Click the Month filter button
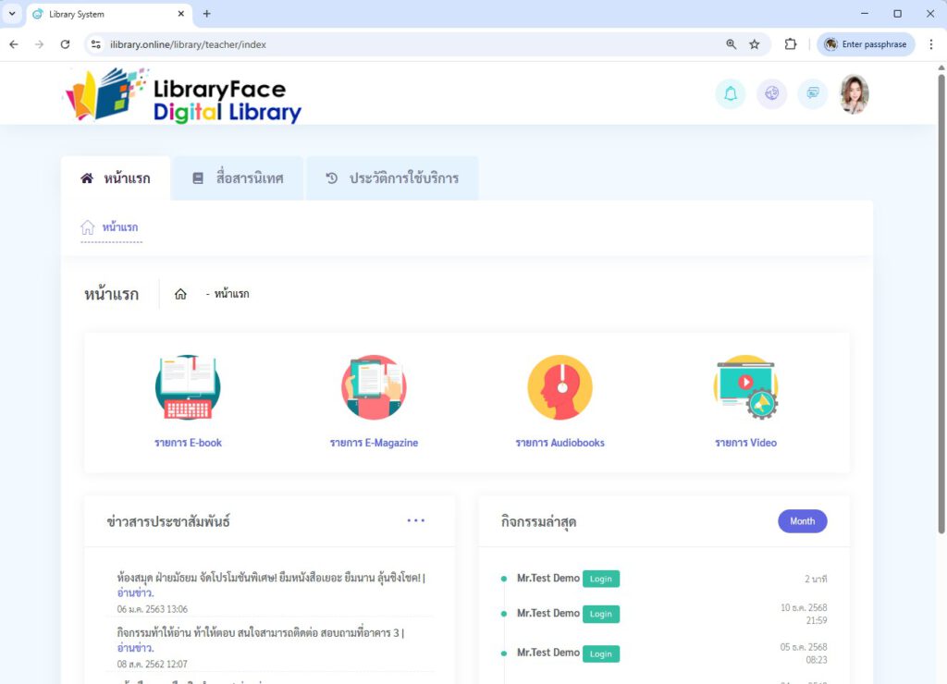The width and height of the screenshot is (947, 684). pyautogui.click(x=802, y=521)
